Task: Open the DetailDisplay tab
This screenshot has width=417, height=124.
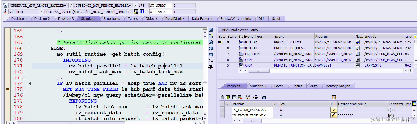Action: click(x=174, y=18)
